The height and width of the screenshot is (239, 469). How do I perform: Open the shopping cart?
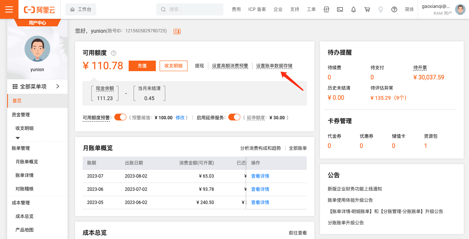click(x=367, y=9)
